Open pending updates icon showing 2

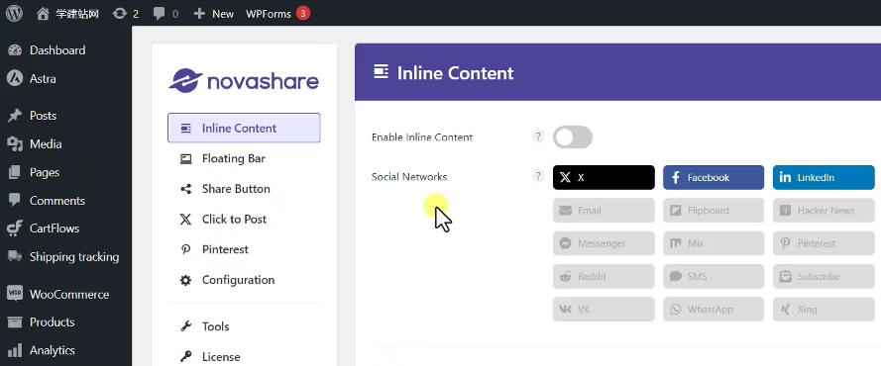[125, 14]
